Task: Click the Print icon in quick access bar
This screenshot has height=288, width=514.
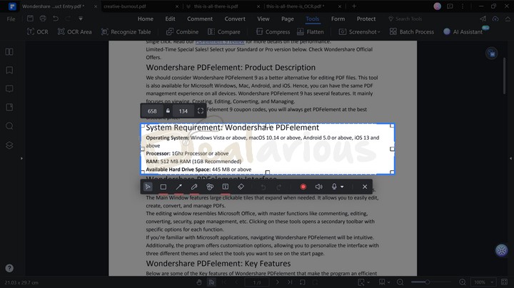Action: [x=43, y=19]
